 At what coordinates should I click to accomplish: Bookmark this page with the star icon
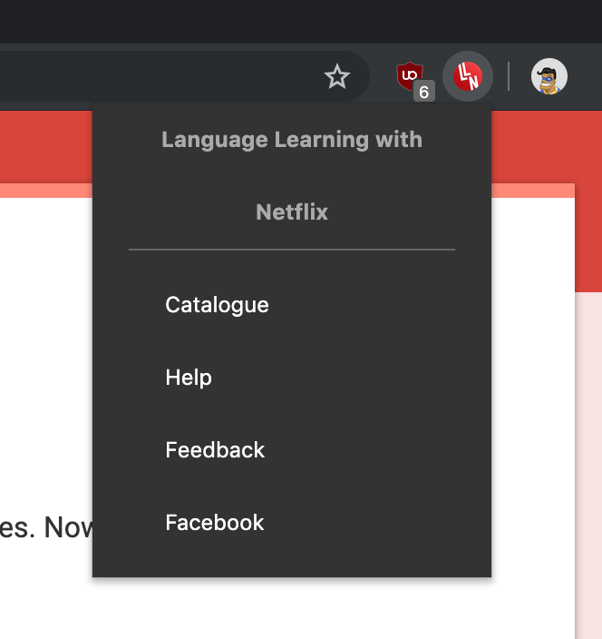[x=337, y=76]
